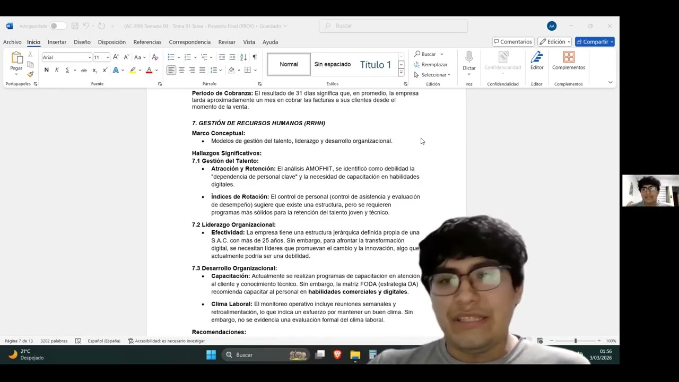Image resolution: width=679 pixels, height=382 pixels.
Task: Expand the styles gallery arrow
Action: pos(401,73)
